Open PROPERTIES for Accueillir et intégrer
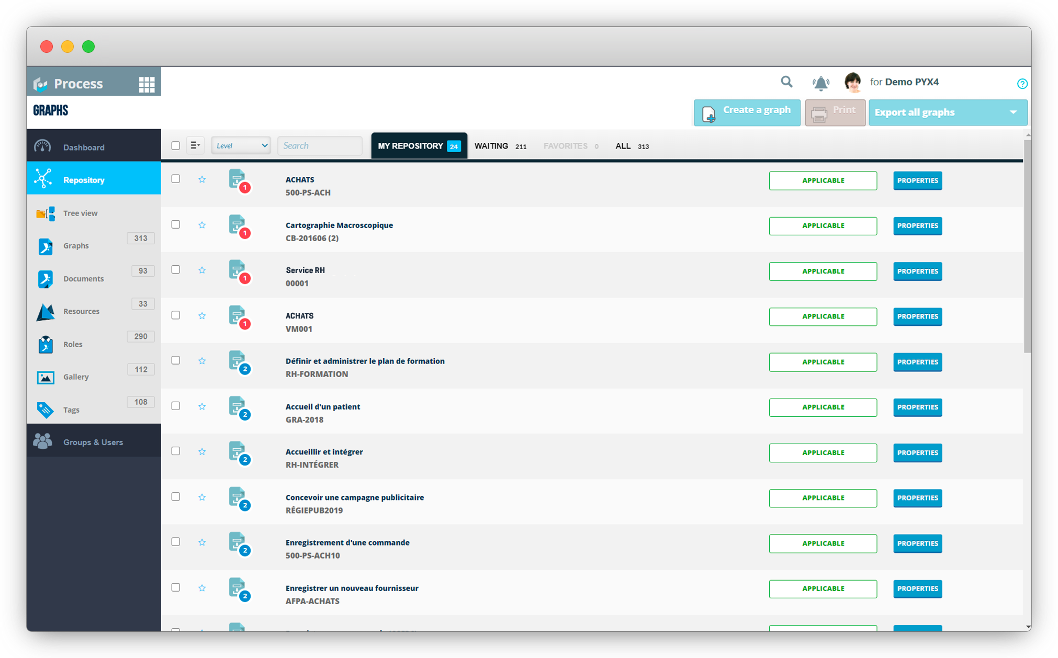 pos(917,453)
